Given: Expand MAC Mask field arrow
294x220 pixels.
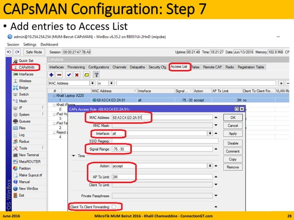Looking at the screenshot, I should (216, 125).
